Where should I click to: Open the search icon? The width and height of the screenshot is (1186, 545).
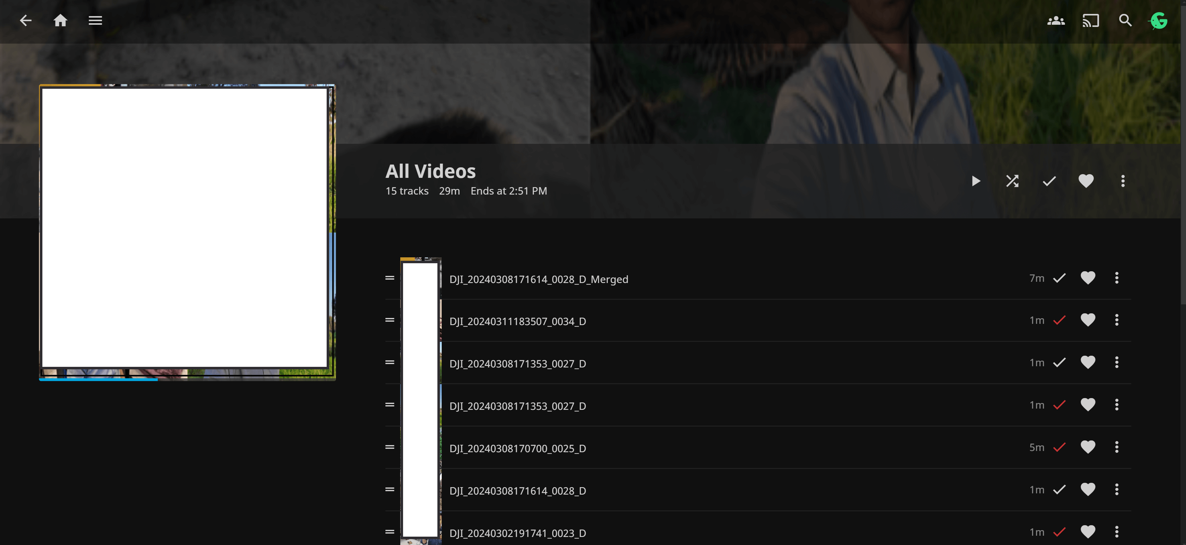point(1125,21)
